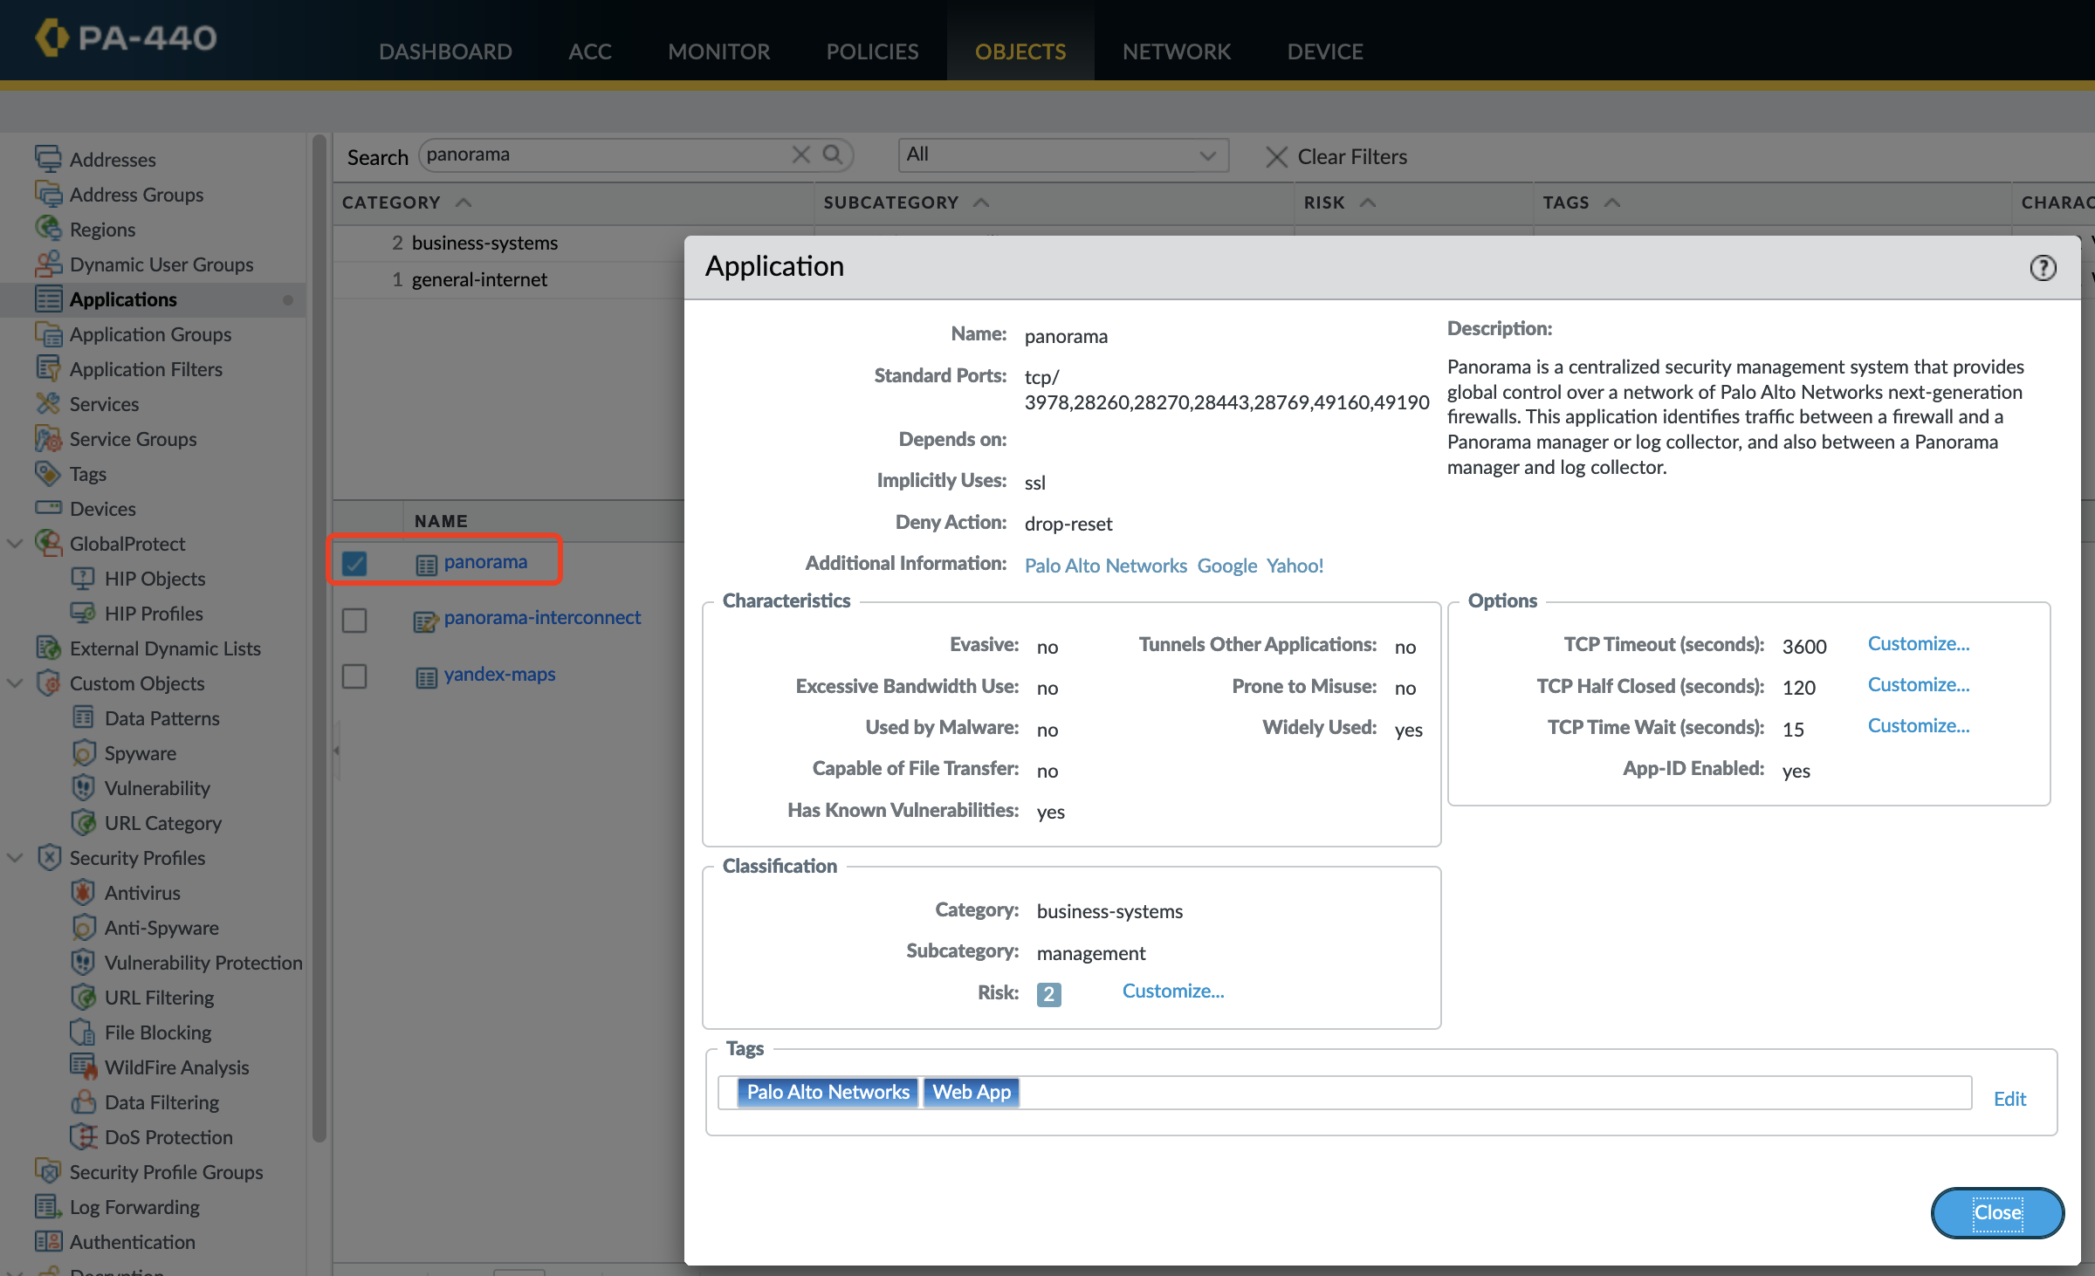Screen dimensions: 2095x1276
Task: Click the Address Groups icon
Action: click(48, 194)
